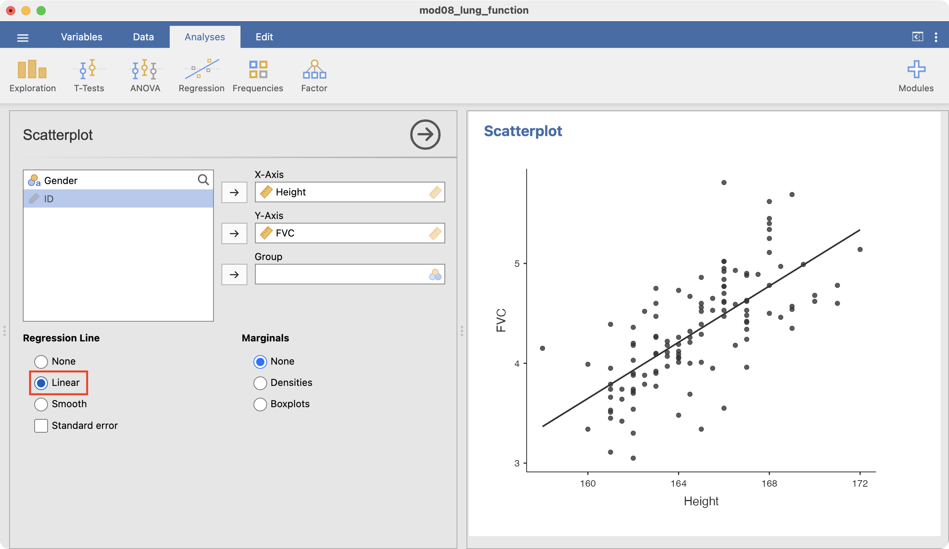Switch to the Data tab
The image size is (949, 549).
[143, 37]
